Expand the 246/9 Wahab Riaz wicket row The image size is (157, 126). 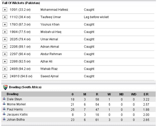pyautogui.click(x=5, y=69)
